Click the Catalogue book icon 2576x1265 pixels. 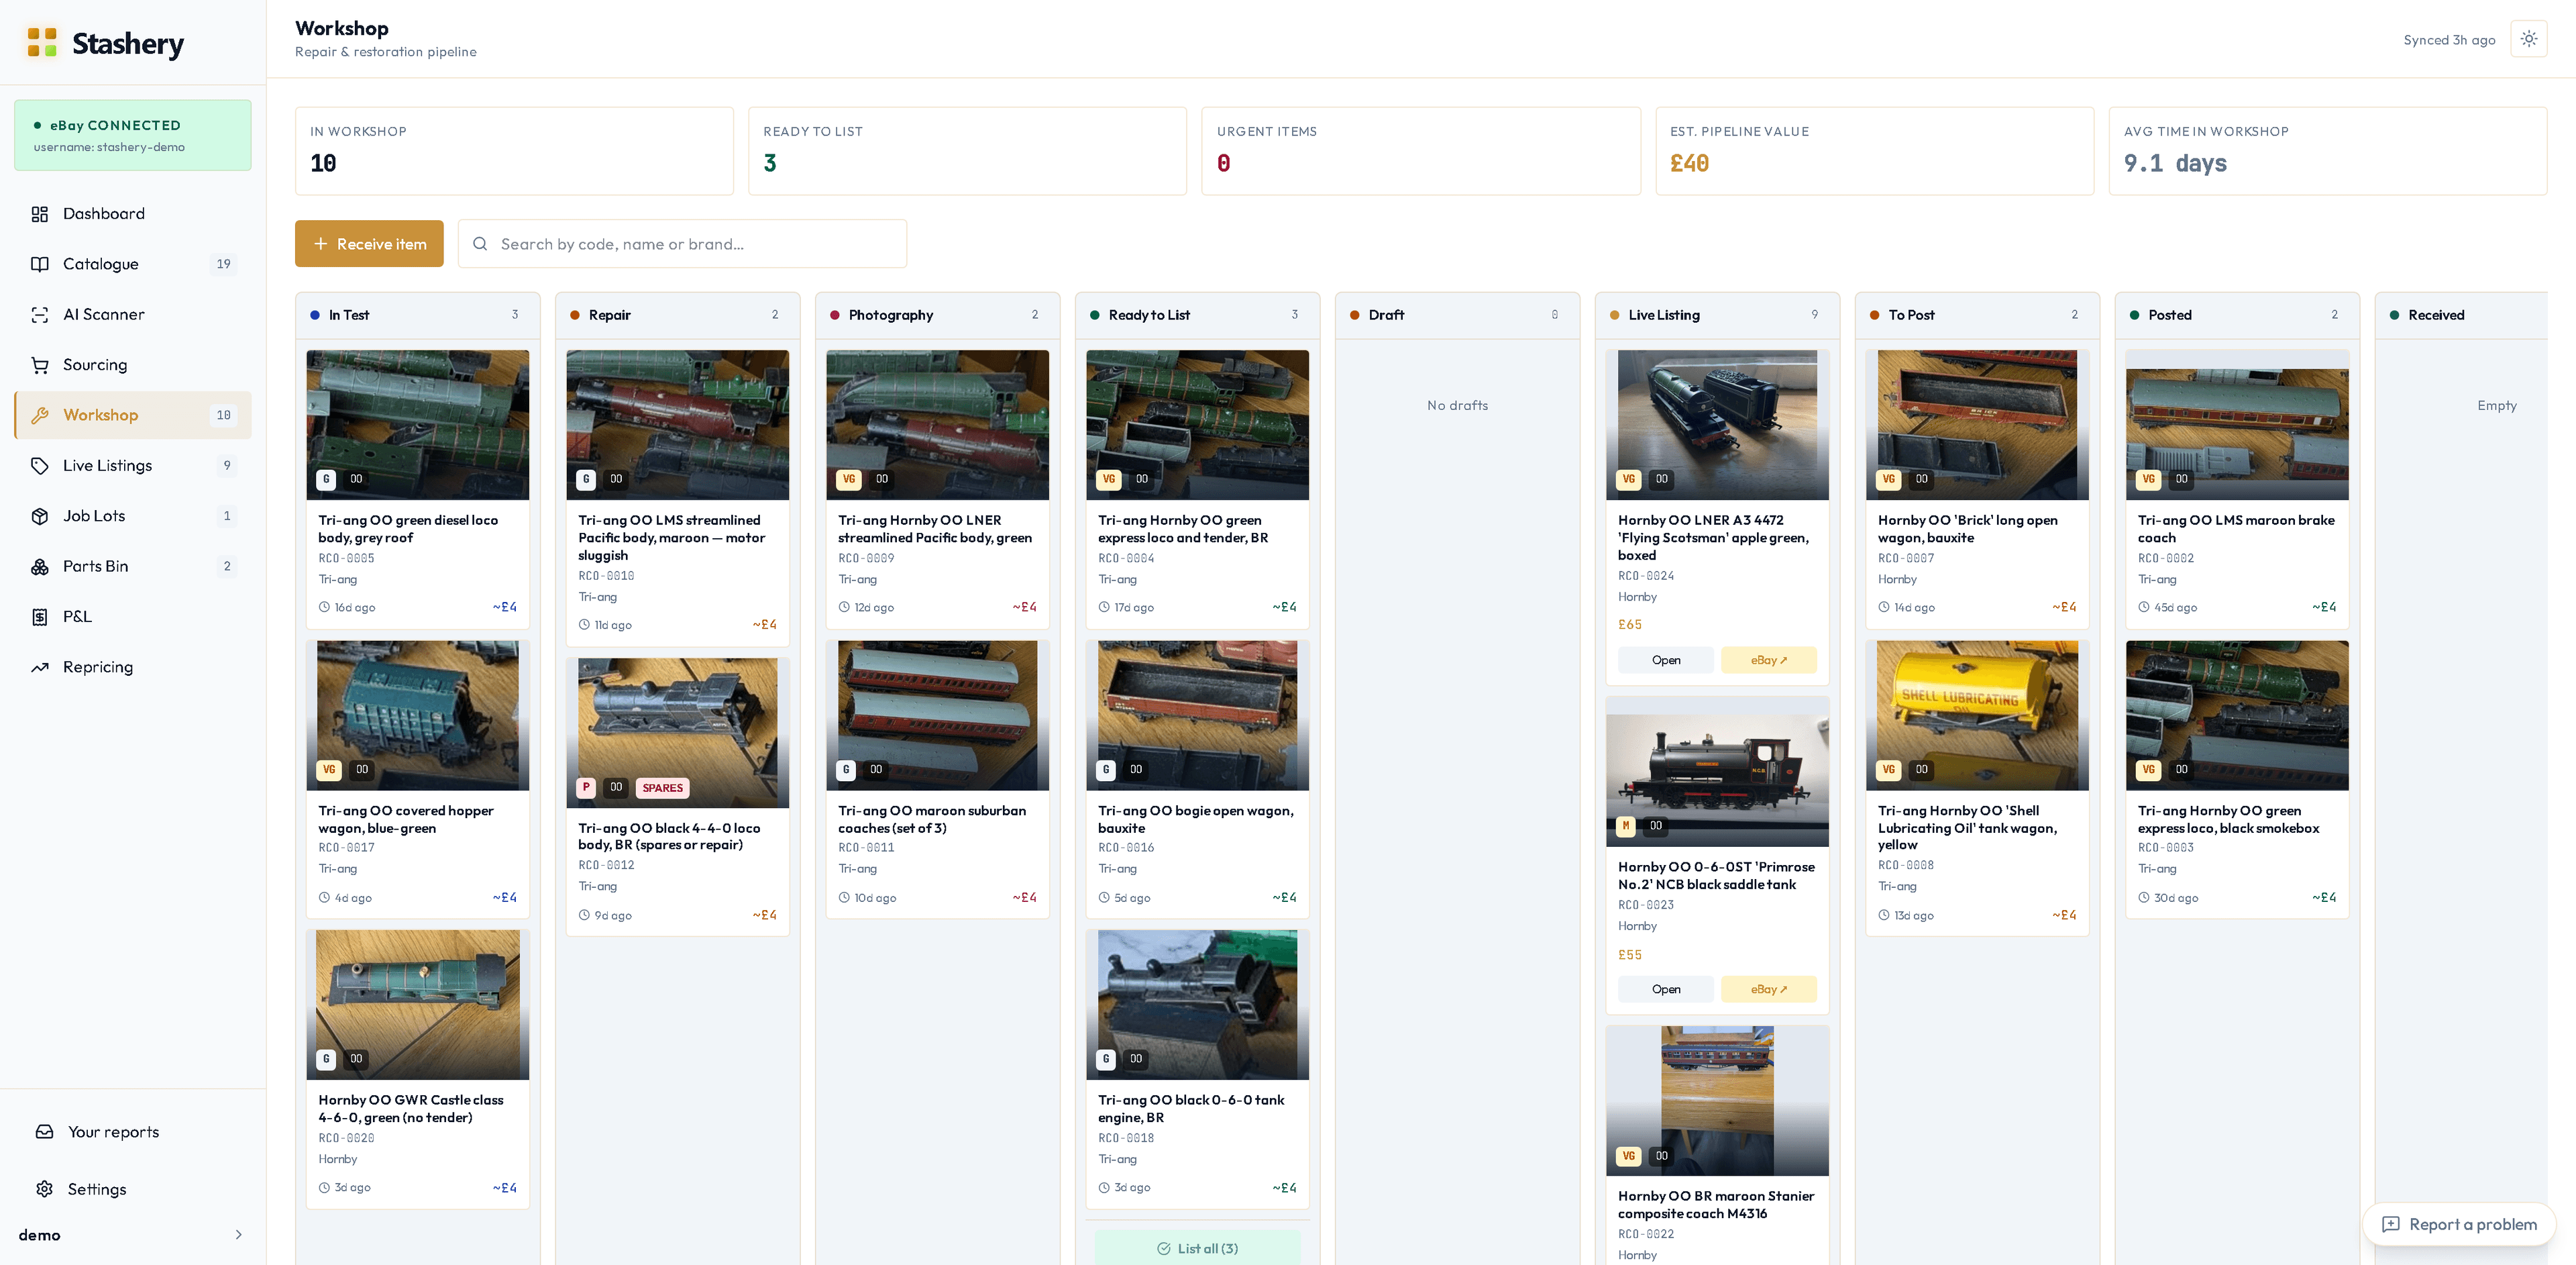pyautogui.click(x=40, y=264)
